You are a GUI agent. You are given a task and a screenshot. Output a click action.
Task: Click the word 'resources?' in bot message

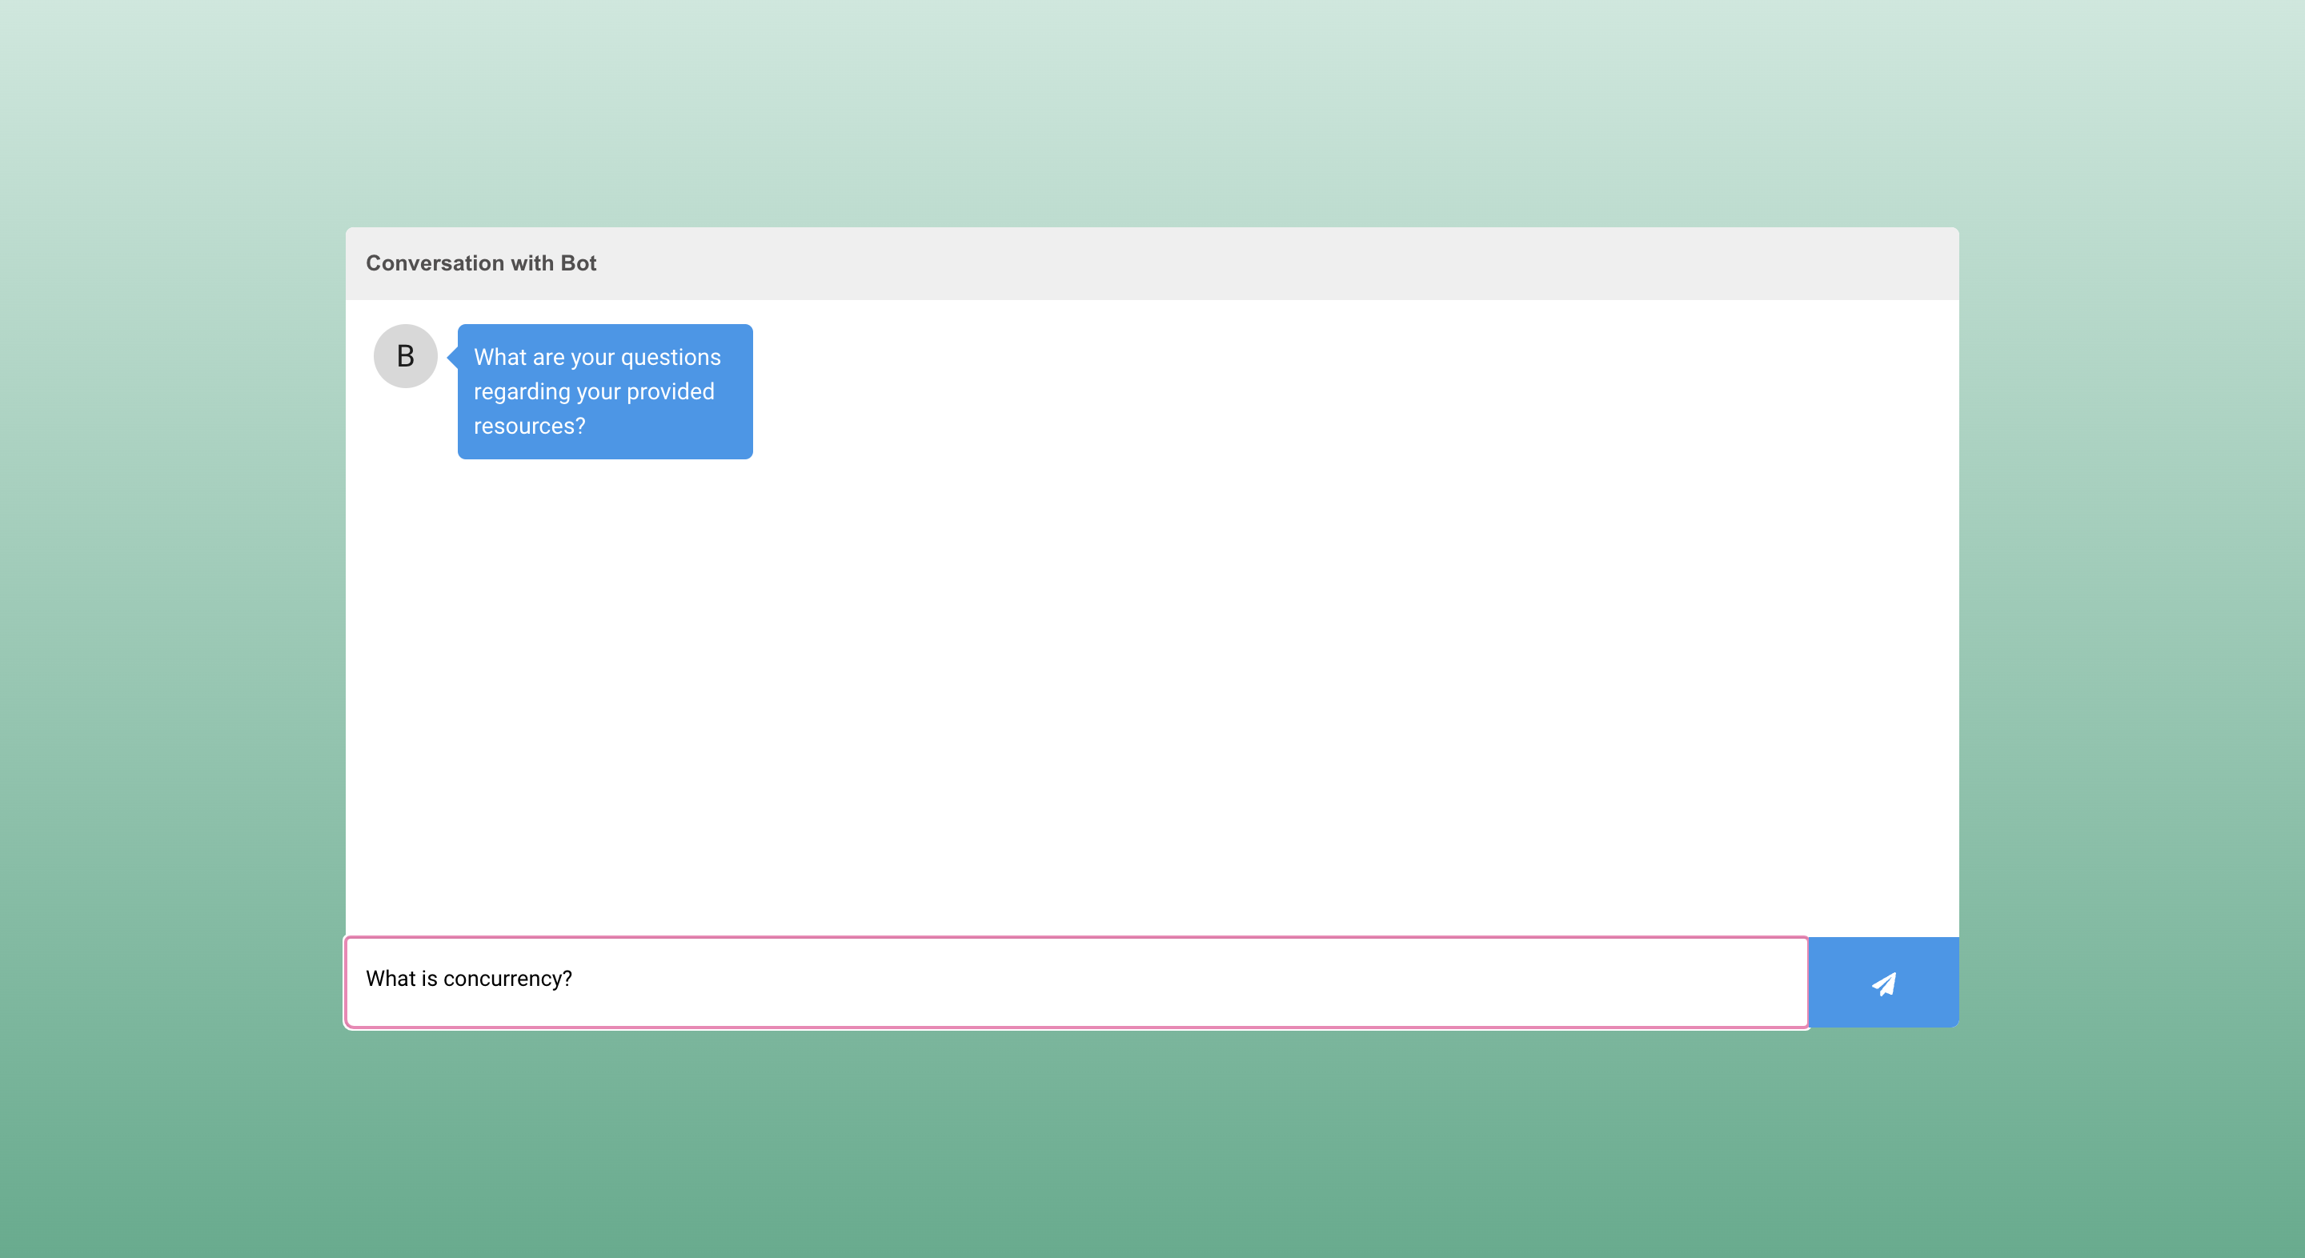pos(529,426)
